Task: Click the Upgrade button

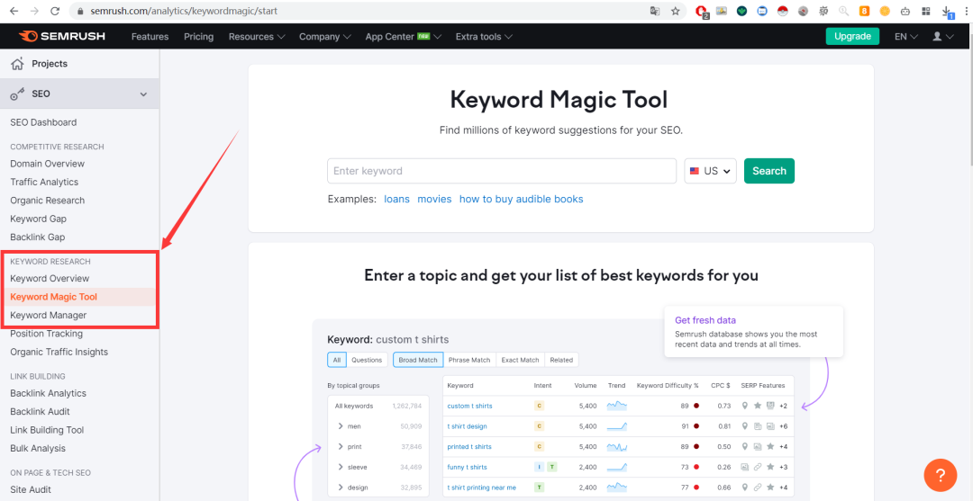Action: 852,37
